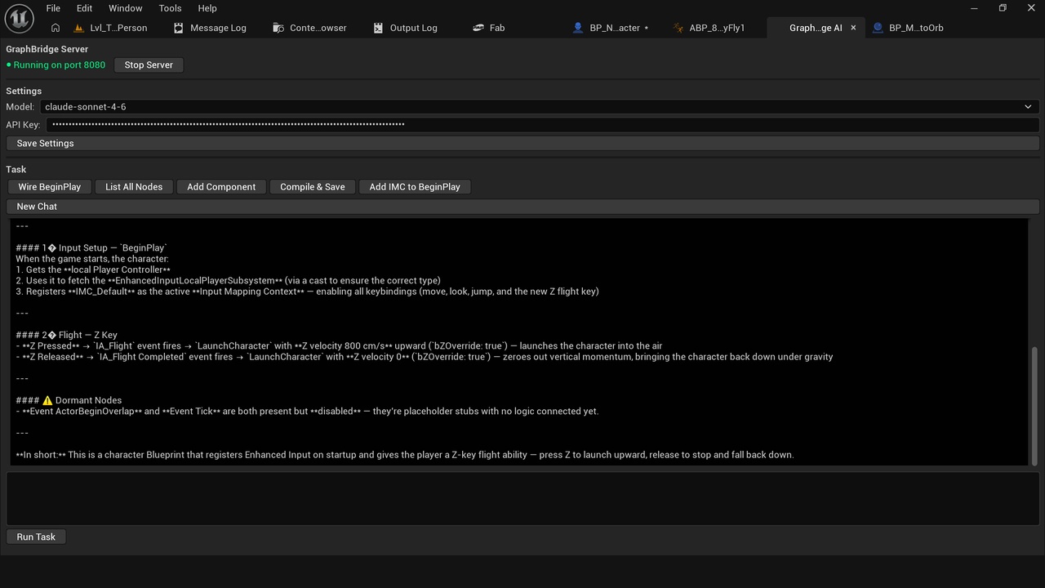Minimize the Unreal Editor window
Screen dimensions: 1045x588
(975, 8)
